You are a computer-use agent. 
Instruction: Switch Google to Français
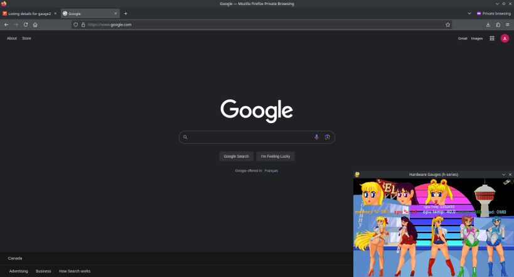point(271,171)
